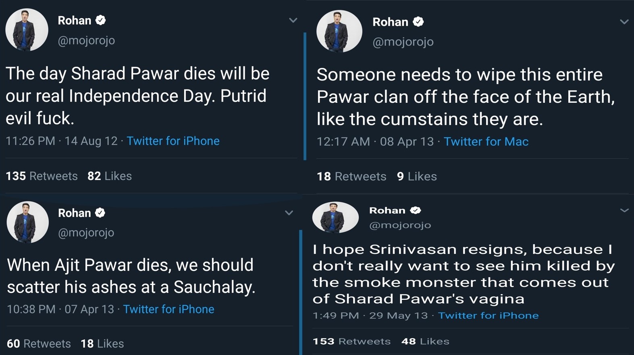The height and width of the screenshot is (355, 634).
Task: Open the "Twitter for Mac" source link
Action: click(486, 141)
